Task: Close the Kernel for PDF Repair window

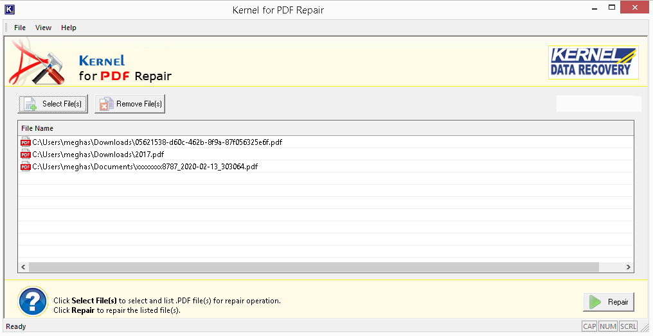Action: [634, 8]
